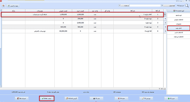
Task: Print the list with the F5 button
Action: point(97,98)
